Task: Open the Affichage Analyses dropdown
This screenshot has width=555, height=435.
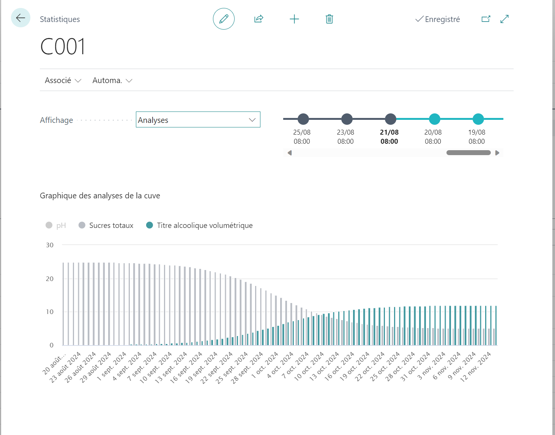Action: (x=198, y=120)
